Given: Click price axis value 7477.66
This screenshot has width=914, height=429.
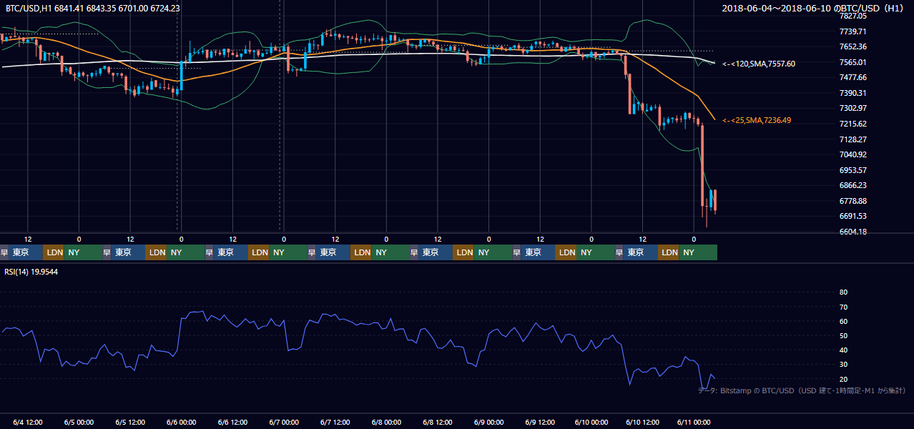Looking at the screenshot, I should click(x=853, y=77).
